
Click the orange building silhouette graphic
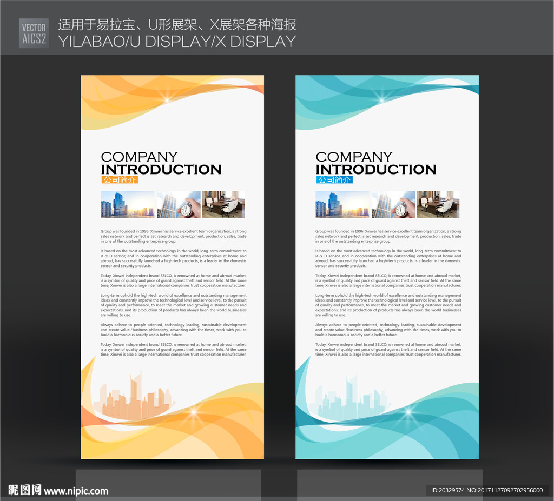pyautogui.click(x=134, y=395)
